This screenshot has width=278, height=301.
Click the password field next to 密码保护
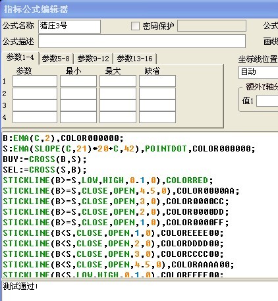[x=211, y=26]
